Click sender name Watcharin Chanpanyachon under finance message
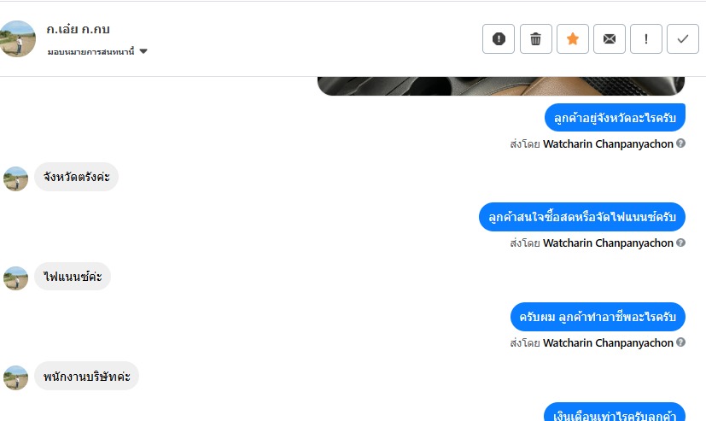 tap(608, 243)
